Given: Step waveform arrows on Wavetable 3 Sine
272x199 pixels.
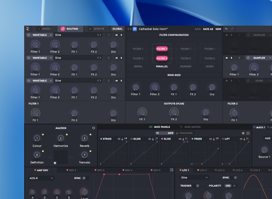Looking at the screenshot, I should (x=99, y=81).
